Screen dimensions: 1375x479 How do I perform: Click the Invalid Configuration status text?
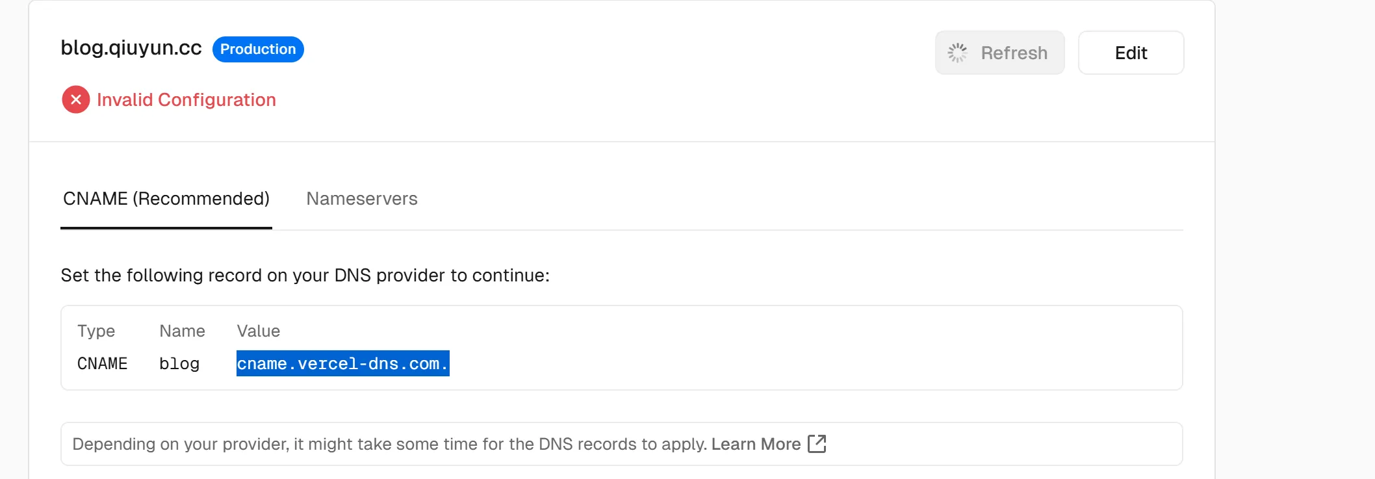tap(186, 99)
